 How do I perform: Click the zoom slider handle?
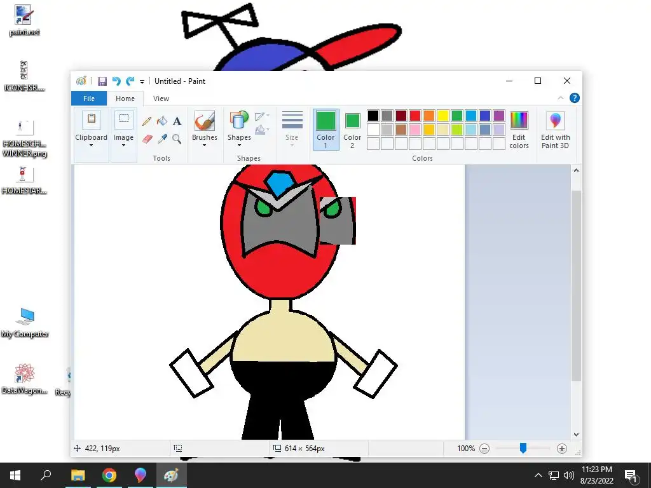523,448
